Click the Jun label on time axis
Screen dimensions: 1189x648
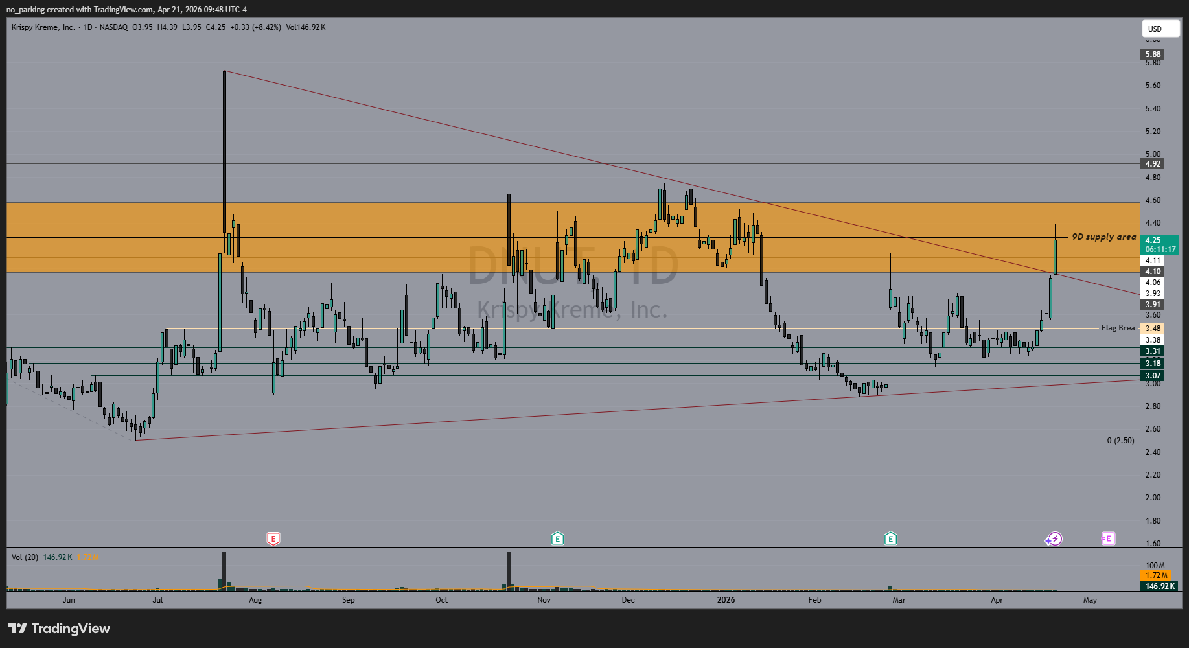69,600
